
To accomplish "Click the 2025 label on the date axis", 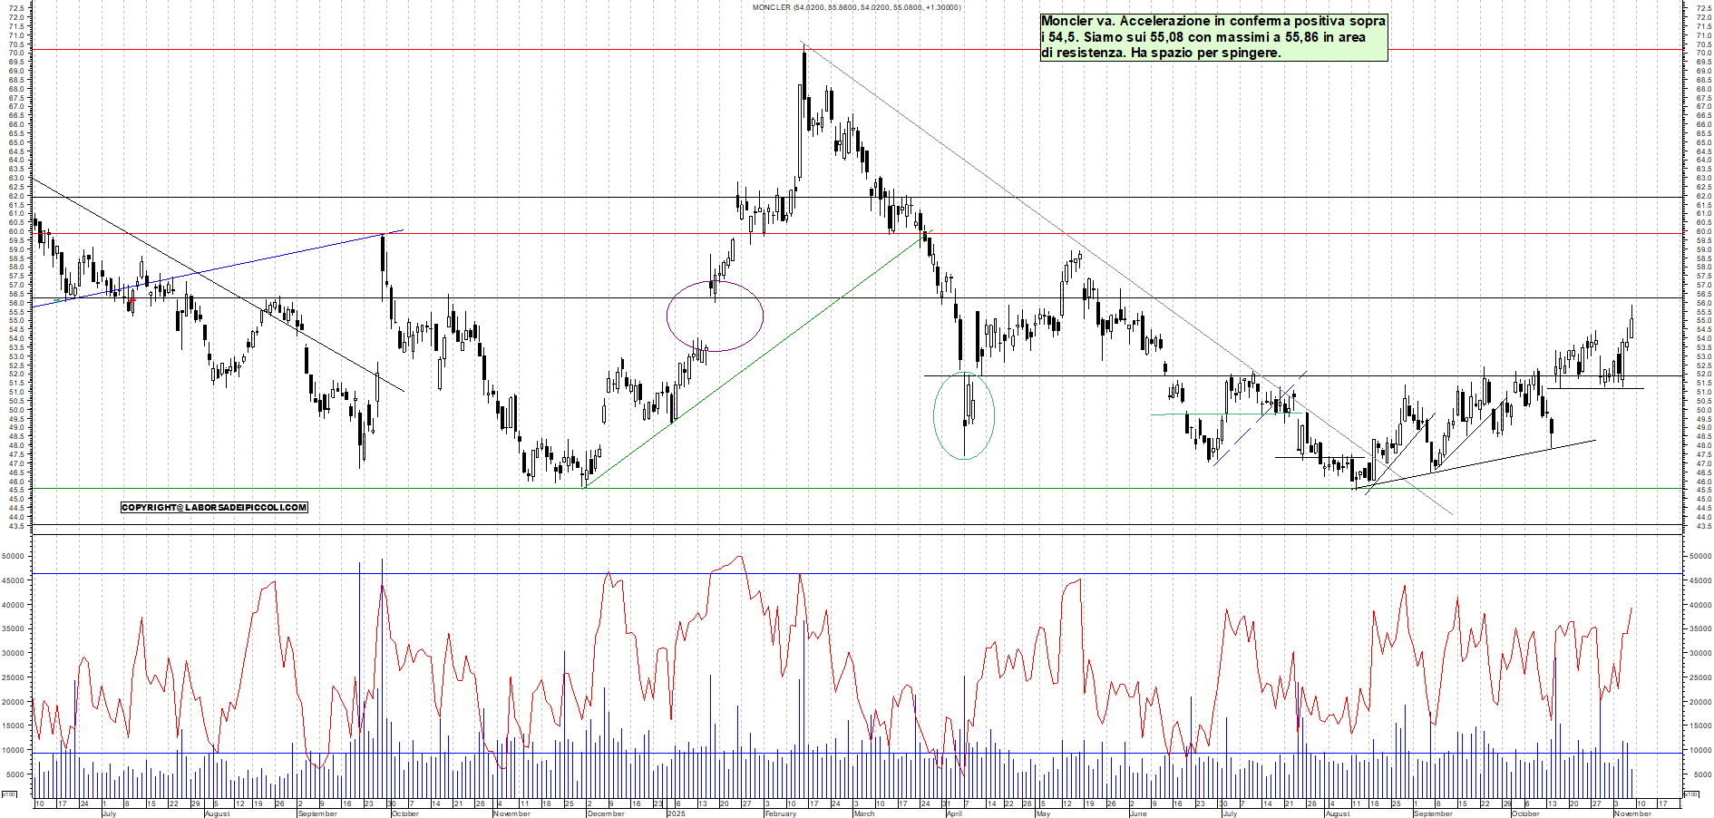I will point(675,813).
